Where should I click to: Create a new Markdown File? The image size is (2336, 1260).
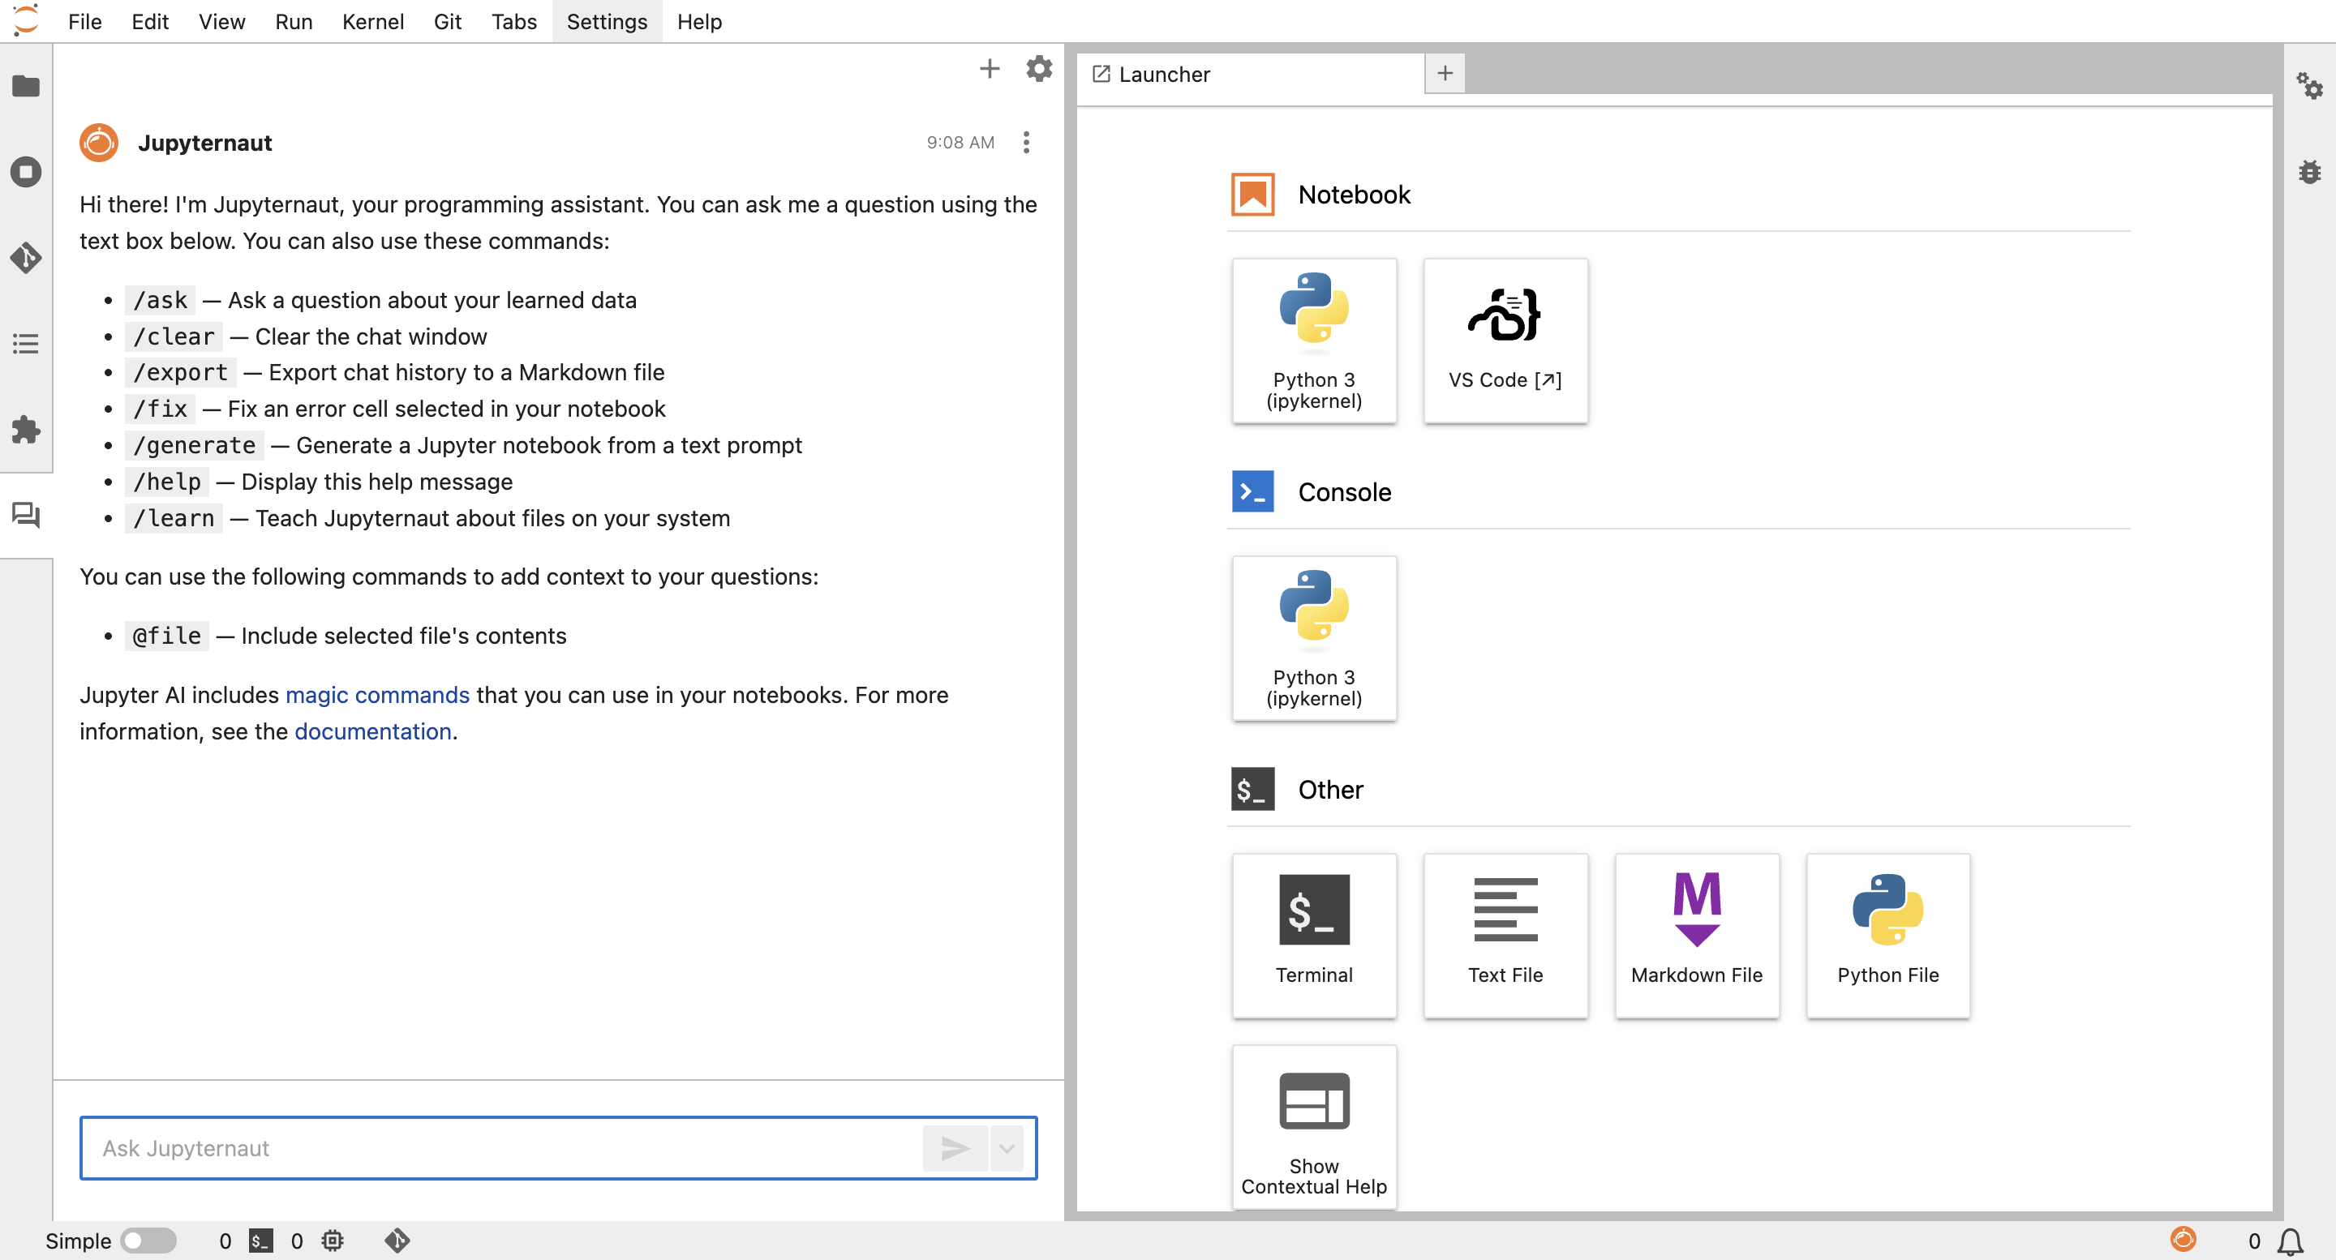1697,936
